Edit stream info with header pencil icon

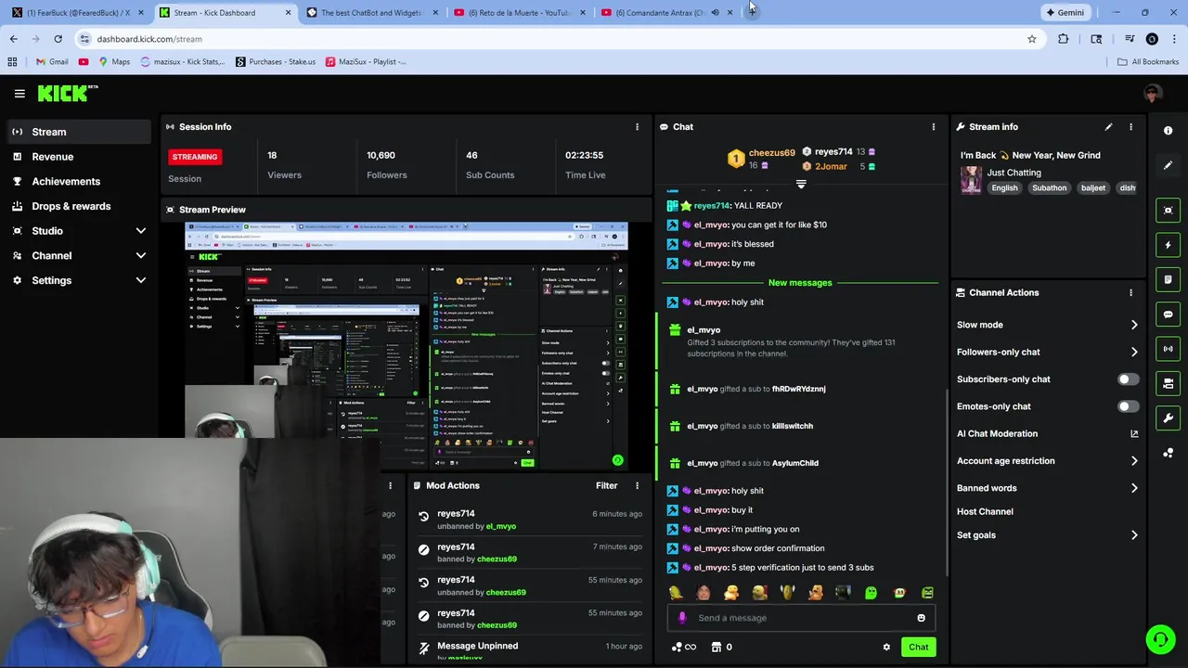[1108, 127]
